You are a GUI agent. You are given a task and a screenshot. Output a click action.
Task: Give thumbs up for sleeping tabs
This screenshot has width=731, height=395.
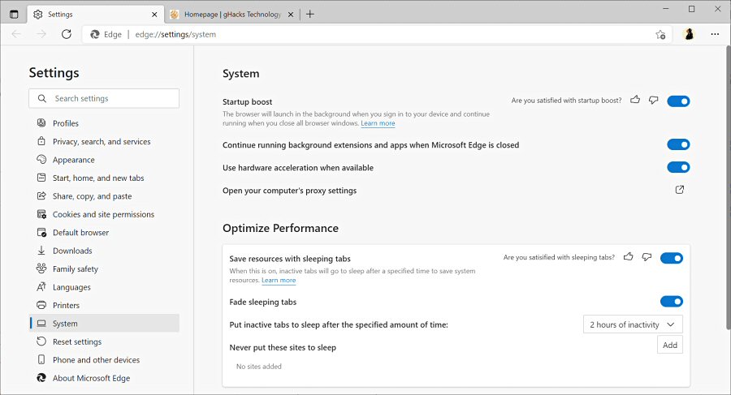click(629, 256)
